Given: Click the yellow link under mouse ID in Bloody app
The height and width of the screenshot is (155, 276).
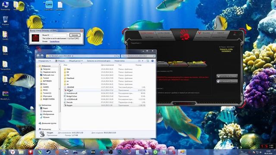Looking at the screenshot, I should 226,50.
